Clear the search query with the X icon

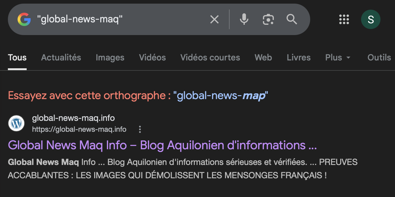coord(214,20)
